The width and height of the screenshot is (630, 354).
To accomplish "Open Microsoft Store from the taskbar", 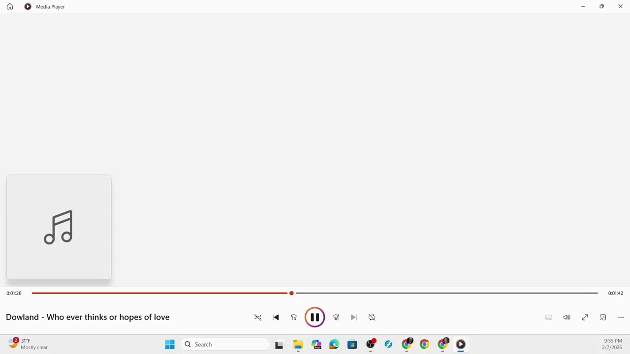I will [x=352, y=345].
